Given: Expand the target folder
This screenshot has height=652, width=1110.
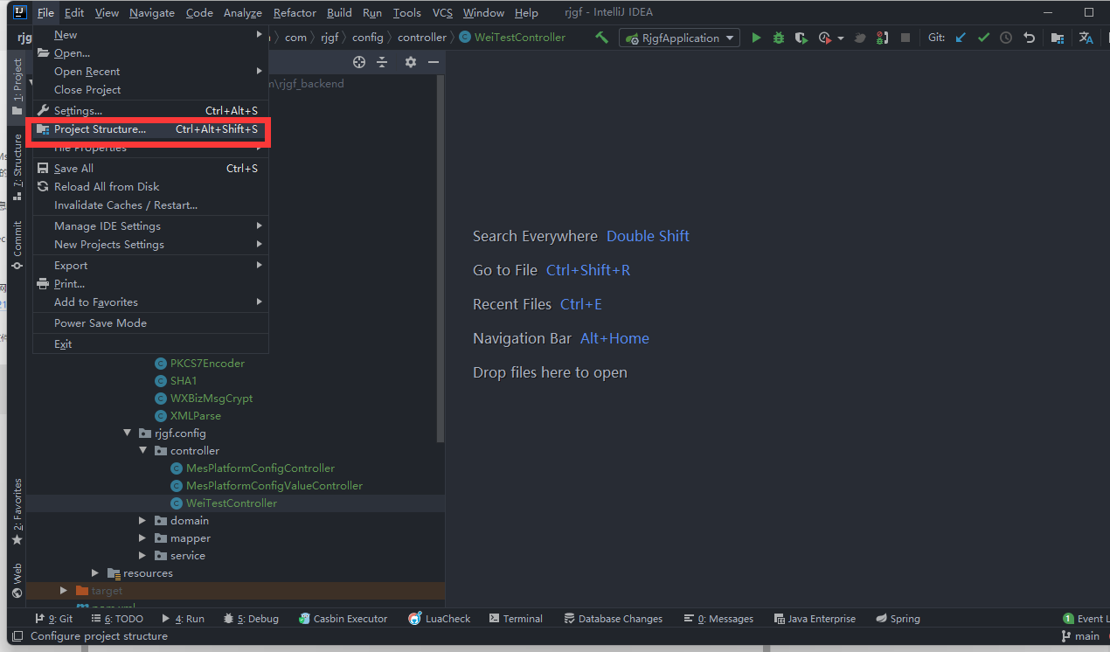Looking at the screenshot, I should tap(64, 591).
